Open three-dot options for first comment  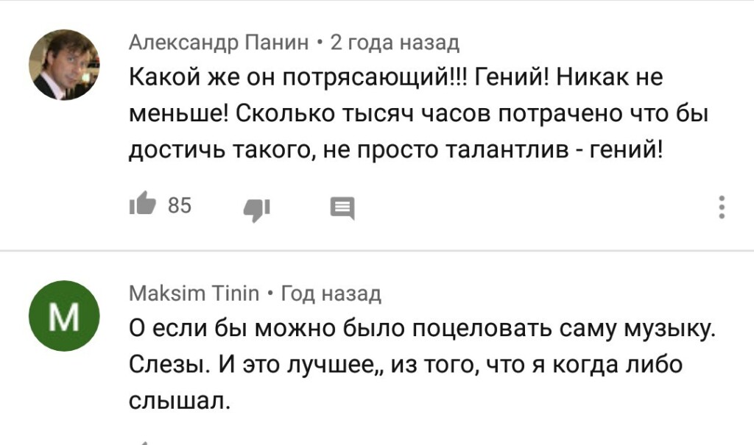(x=722, y=207)
